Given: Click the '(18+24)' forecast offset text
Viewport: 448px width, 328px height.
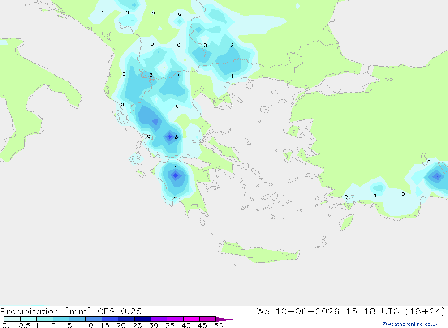Looking at the screenshot, I should point(426,311).
